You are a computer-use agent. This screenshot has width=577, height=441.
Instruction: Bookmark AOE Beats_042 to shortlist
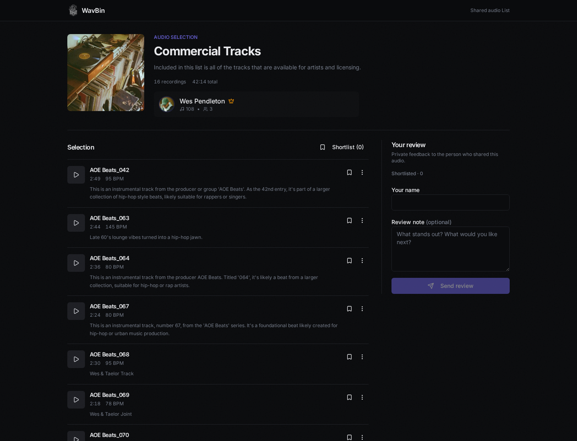(349, 172)
